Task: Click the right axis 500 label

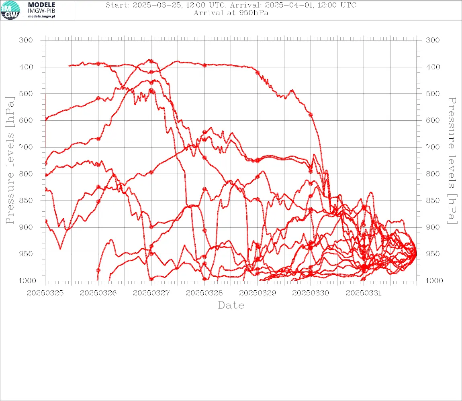Action: click(x=433, y=93)
